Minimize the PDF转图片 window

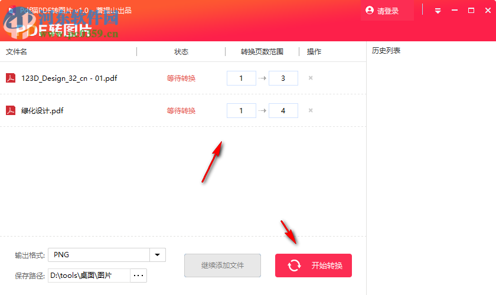[x=455, y=11]
